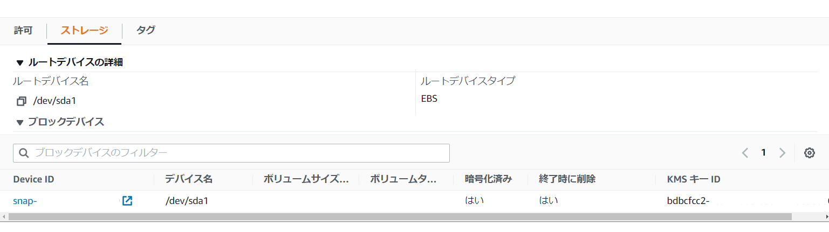Focus the ブロックデバイスのフィルター search field
829x232 pixels.
[231, 153]
